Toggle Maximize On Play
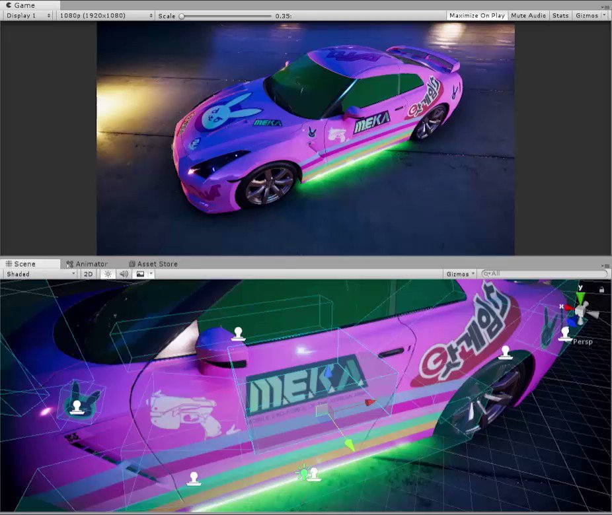 [x=477, y=16]
